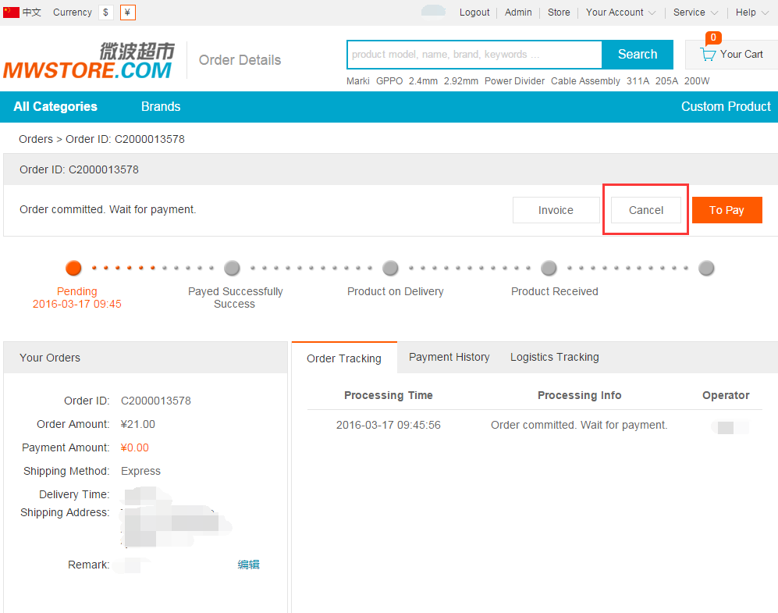Click the China flag language icon

pyautogui.click(x=11, y=12)
